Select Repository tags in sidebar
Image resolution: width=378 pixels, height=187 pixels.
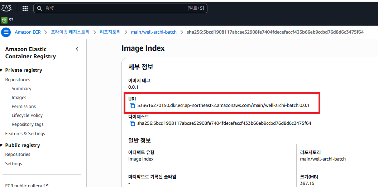point(27,124)
